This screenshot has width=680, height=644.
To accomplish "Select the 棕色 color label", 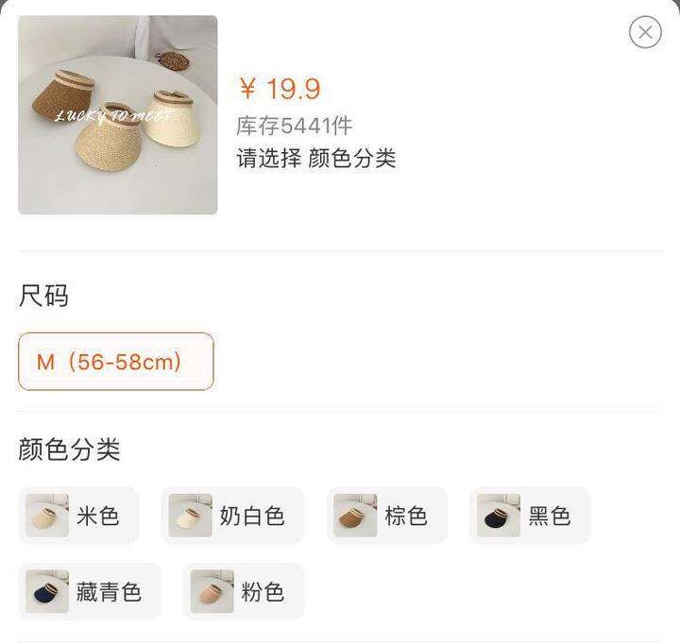I will [406, 516].
